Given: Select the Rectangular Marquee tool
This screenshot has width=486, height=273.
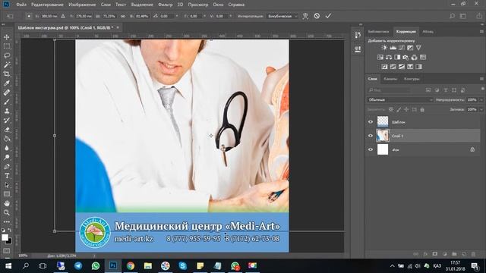Looking at the screenshot, I should point(7,46).
